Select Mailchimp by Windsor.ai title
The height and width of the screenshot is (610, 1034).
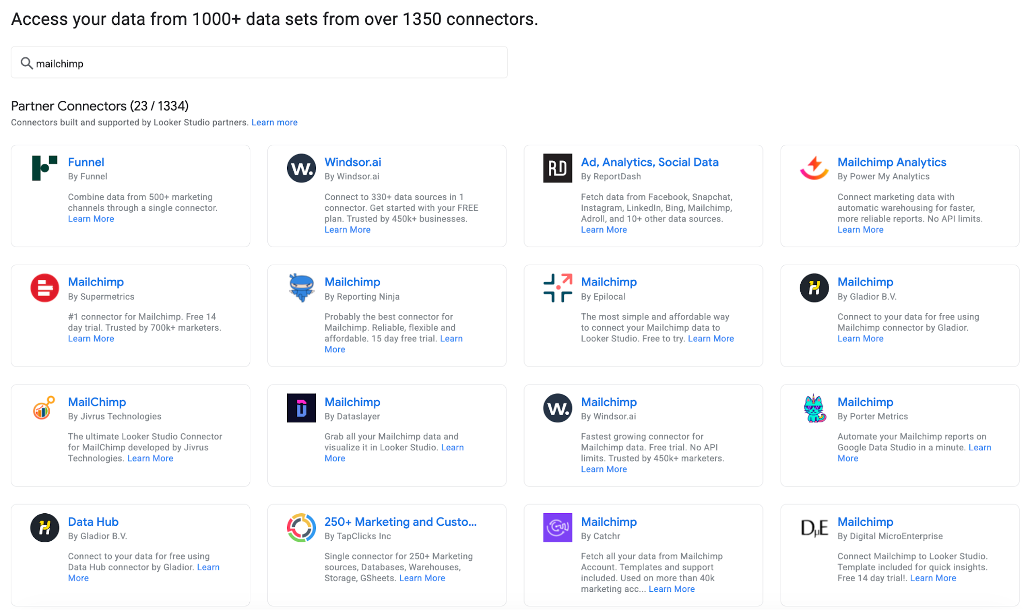(x=609, y=402)
